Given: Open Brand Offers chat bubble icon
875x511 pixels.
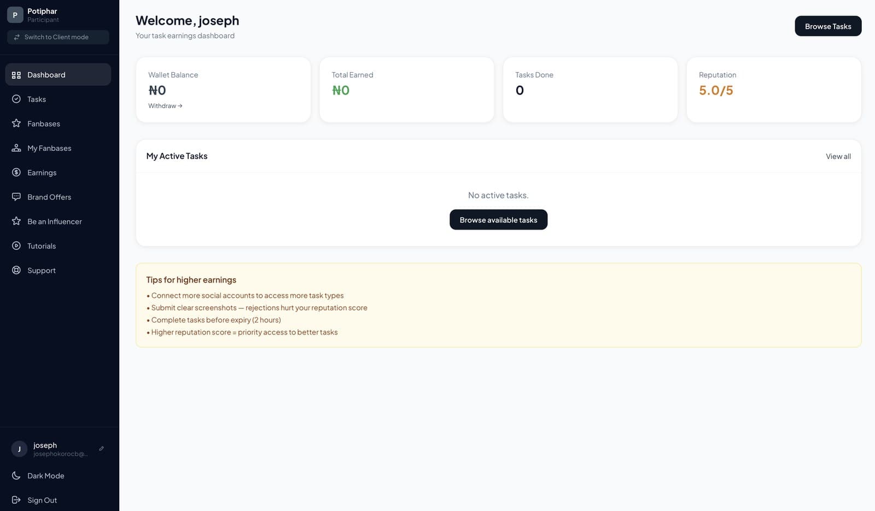Looking at the screenshot, I should 16,197.
